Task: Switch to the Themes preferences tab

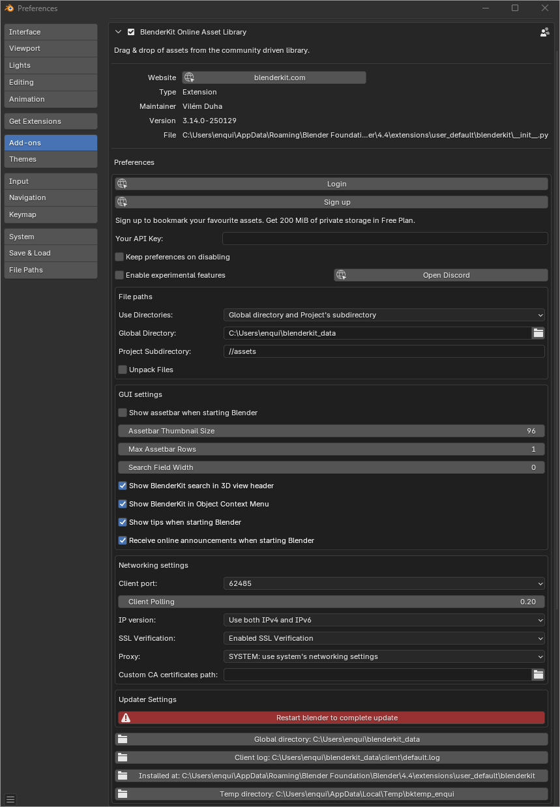Action: click(51, 159)
